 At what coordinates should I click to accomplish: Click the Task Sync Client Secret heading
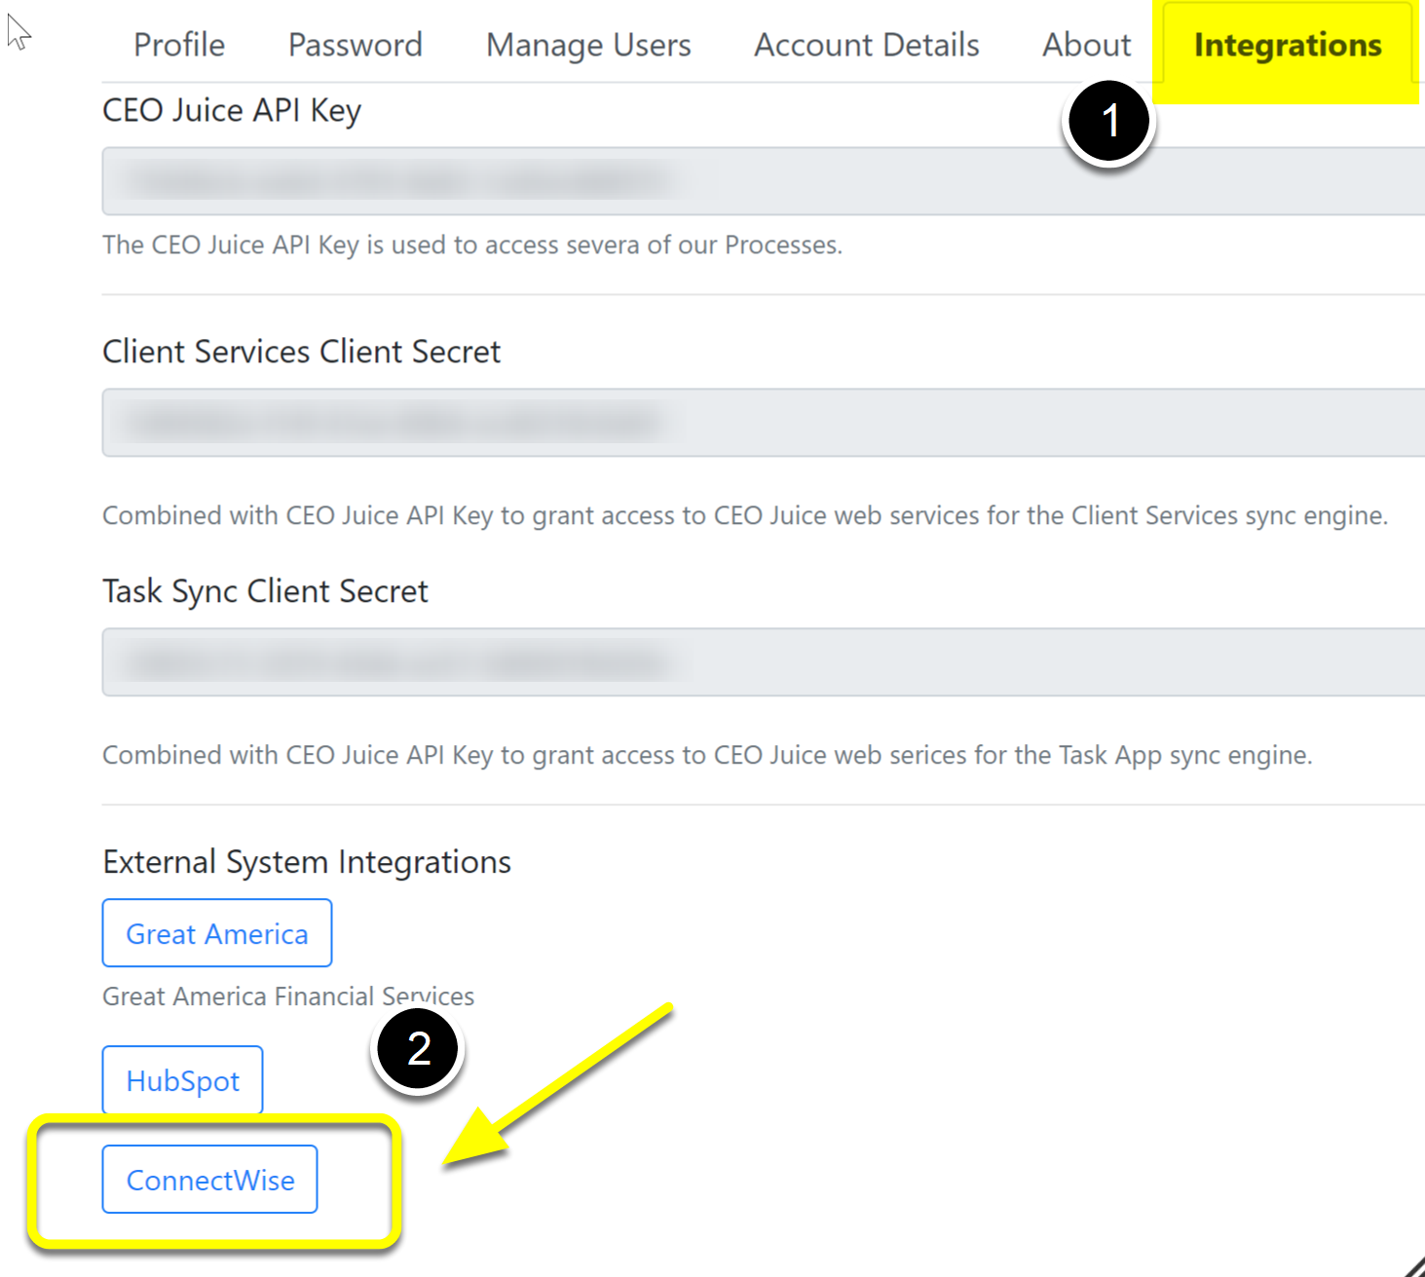coord(265,591)
